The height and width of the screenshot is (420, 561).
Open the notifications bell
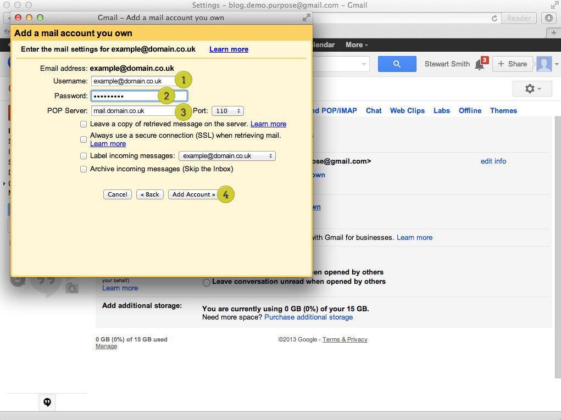click(x=480, y=65)
